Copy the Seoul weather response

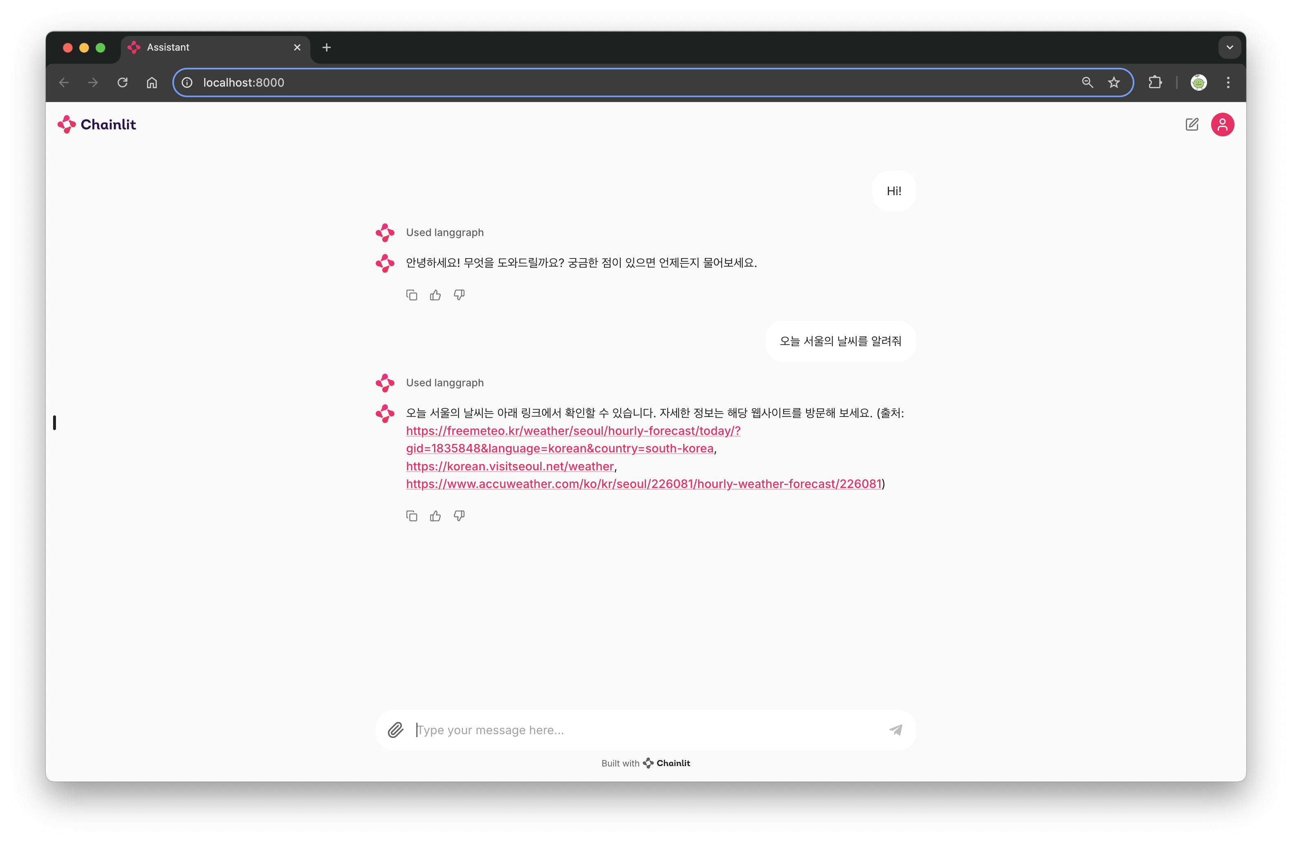412,516
